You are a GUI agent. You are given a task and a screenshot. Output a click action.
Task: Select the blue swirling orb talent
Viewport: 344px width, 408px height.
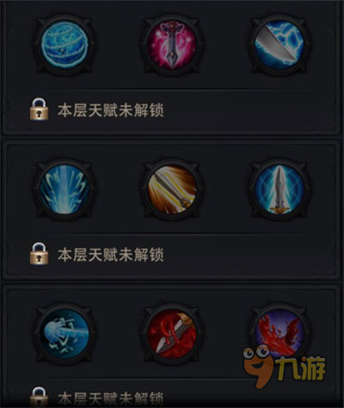[x=64, y=45]
